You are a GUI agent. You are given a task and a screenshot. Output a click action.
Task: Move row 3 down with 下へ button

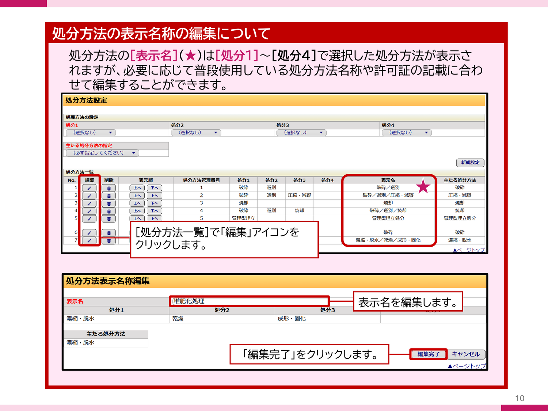(x=155, y=203)
